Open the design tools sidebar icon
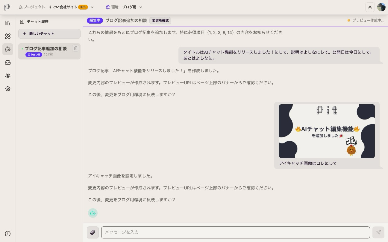Image resolution: width=388 pixels, height=242 pixels. pos(8,36)
